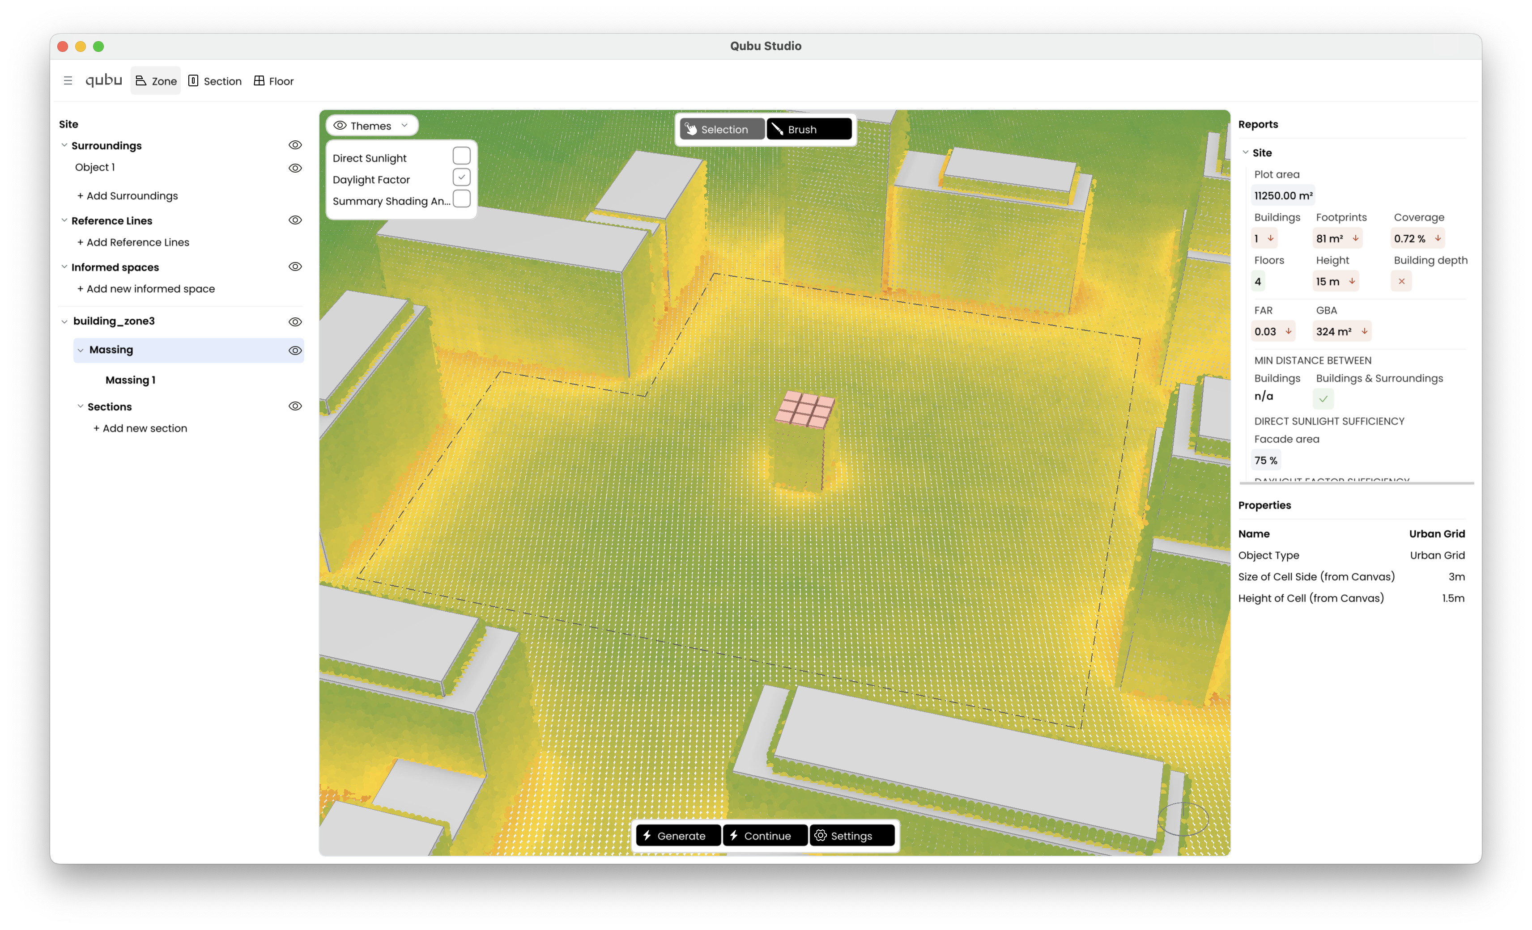Select the Brush tool
Image resolution: width=1532 pixels, height=930 pixels.
tap(809, 129)
